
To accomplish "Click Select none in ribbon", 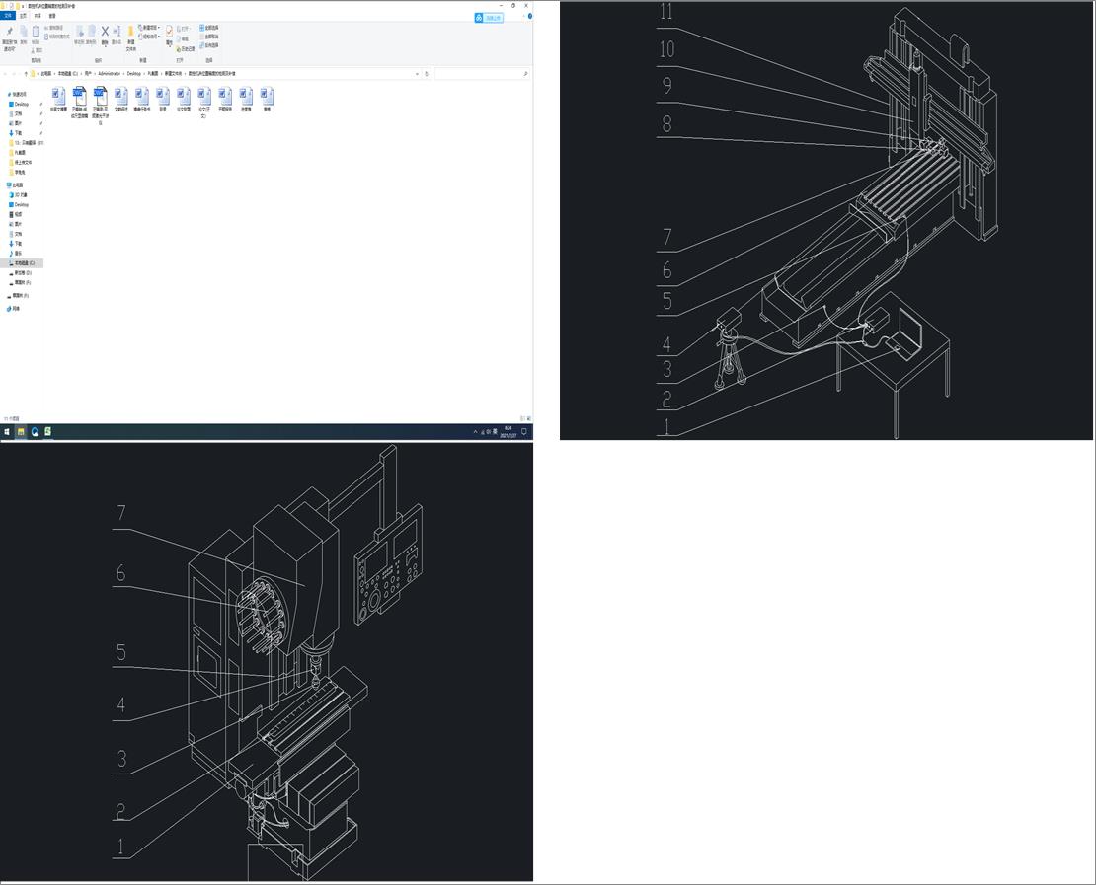I will click(209, 37).
